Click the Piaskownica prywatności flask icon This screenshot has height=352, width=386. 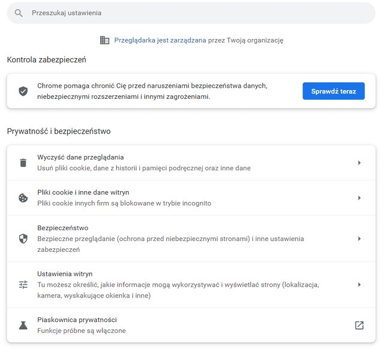[x=23, y=325]
